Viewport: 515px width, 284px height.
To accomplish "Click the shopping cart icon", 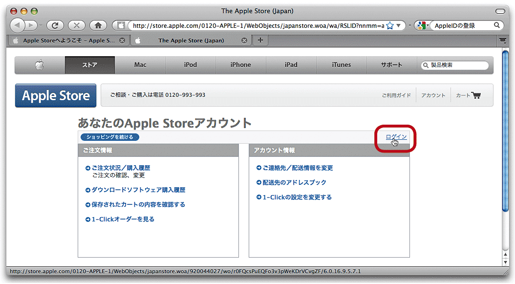I will pos(476,95).
